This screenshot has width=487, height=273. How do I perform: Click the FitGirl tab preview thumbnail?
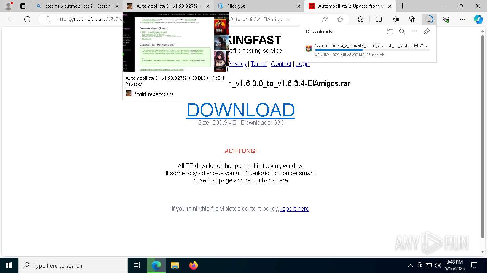[x=176, y=42]
